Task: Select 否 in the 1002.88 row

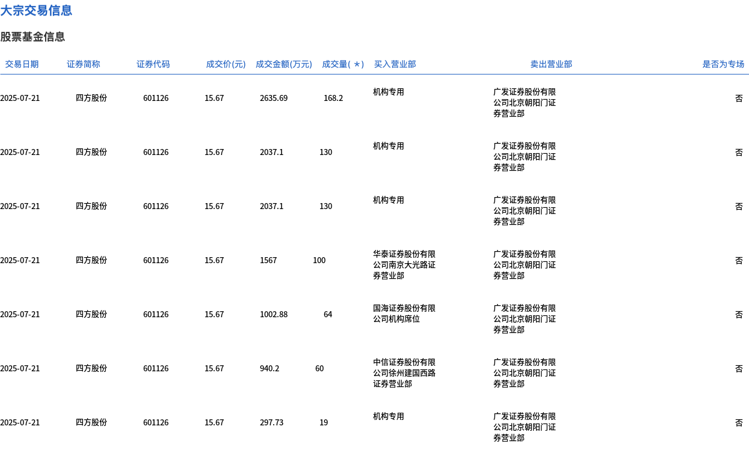Action: pos(739,314)
